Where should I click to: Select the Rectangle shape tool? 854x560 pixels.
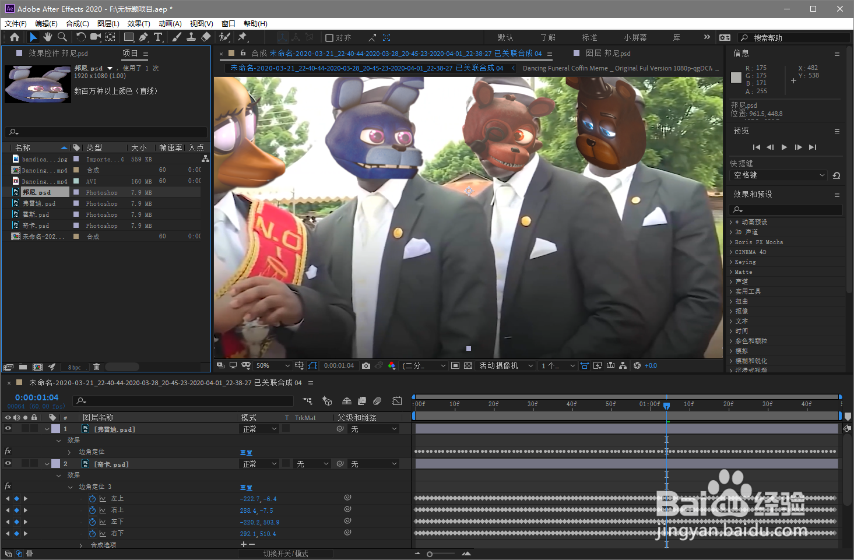tap(129, 37)
